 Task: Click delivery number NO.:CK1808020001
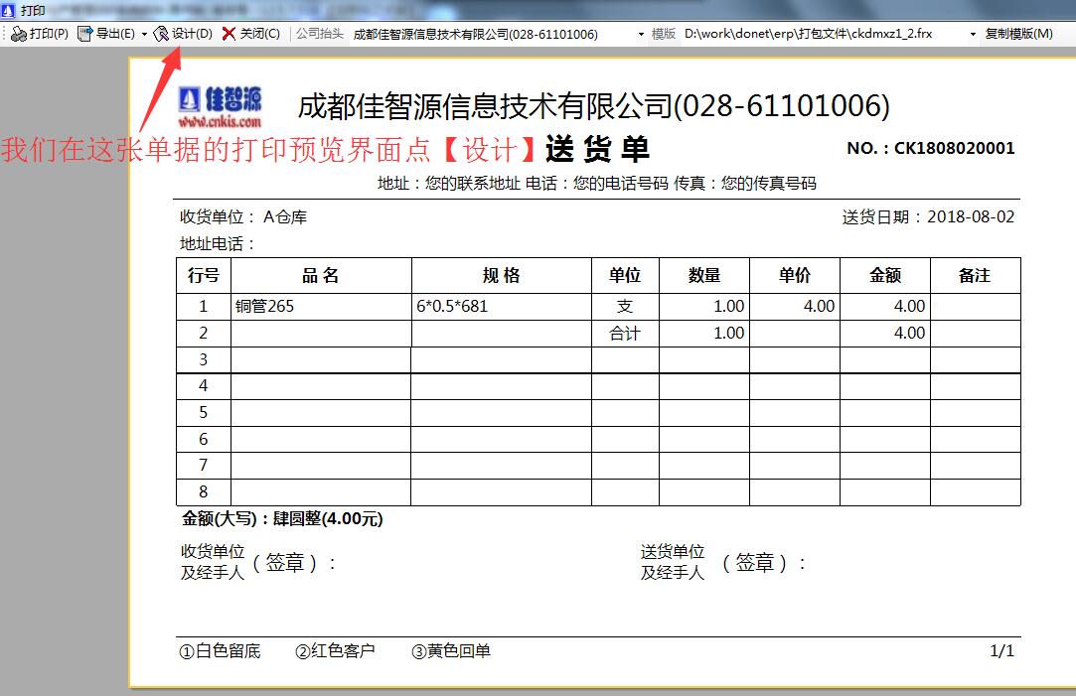[x=931, y=148]
